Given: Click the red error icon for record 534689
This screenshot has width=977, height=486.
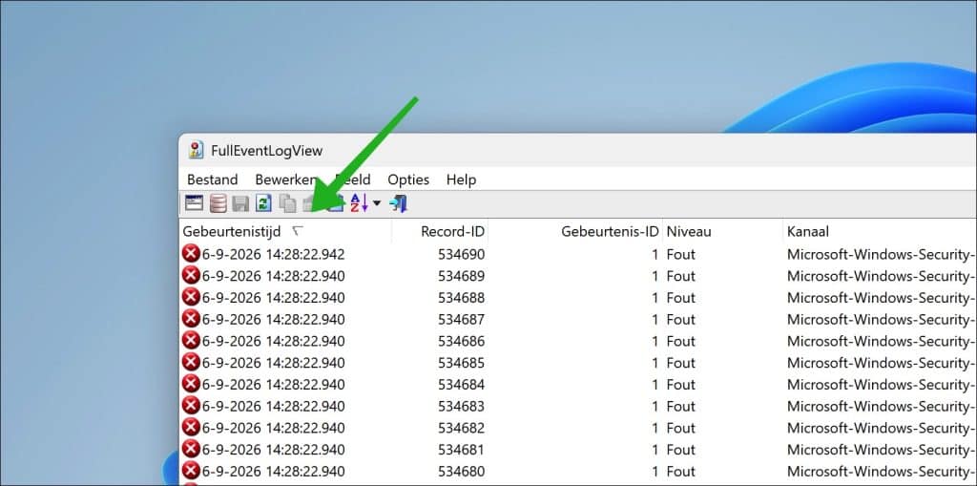Looking at the screenshot, I should [x=191, y=276].
